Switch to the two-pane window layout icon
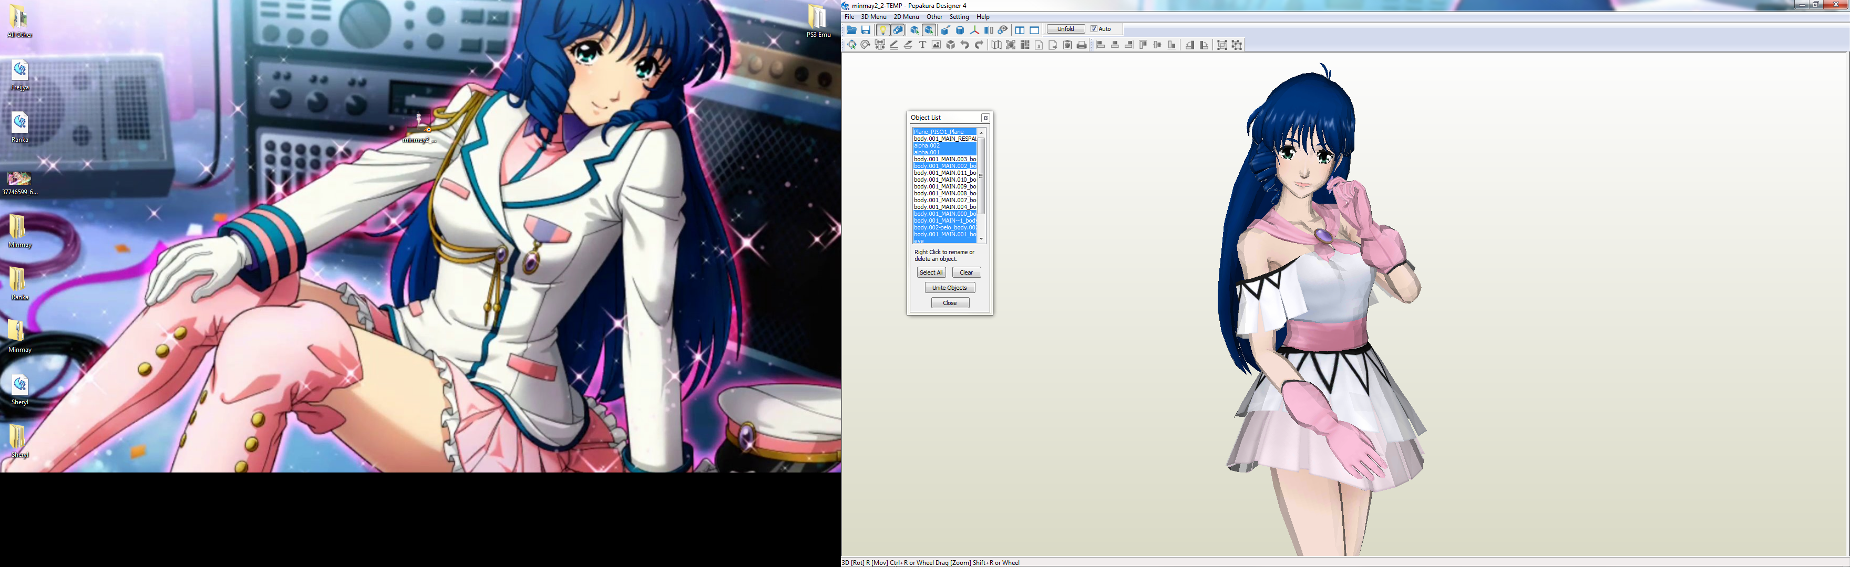The height and width of the screenshot is (567, 1850). 1020,30
